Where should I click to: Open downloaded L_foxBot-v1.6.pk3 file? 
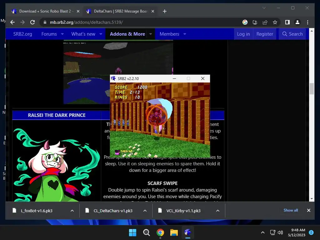tap(37, 211)
